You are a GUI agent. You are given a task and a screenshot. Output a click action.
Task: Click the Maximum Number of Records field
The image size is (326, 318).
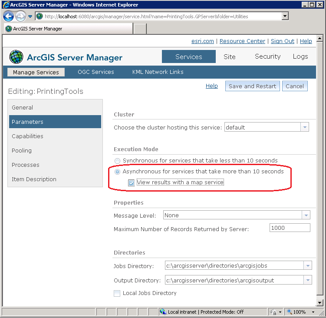290,228
